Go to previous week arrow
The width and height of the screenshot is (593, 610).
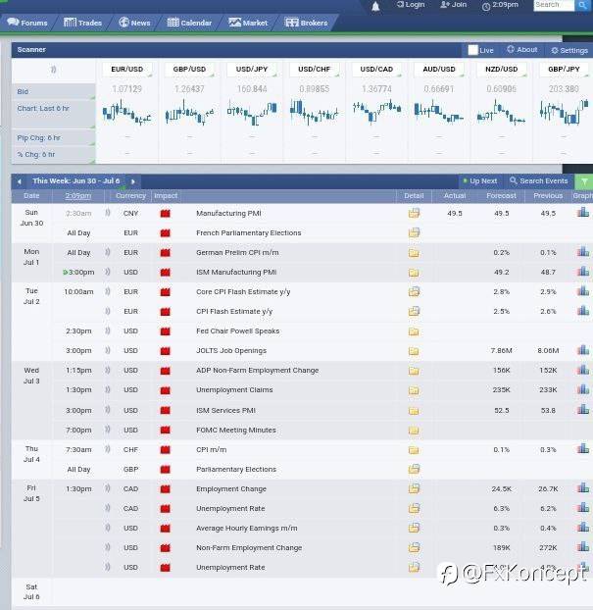[x=19, y=181]
